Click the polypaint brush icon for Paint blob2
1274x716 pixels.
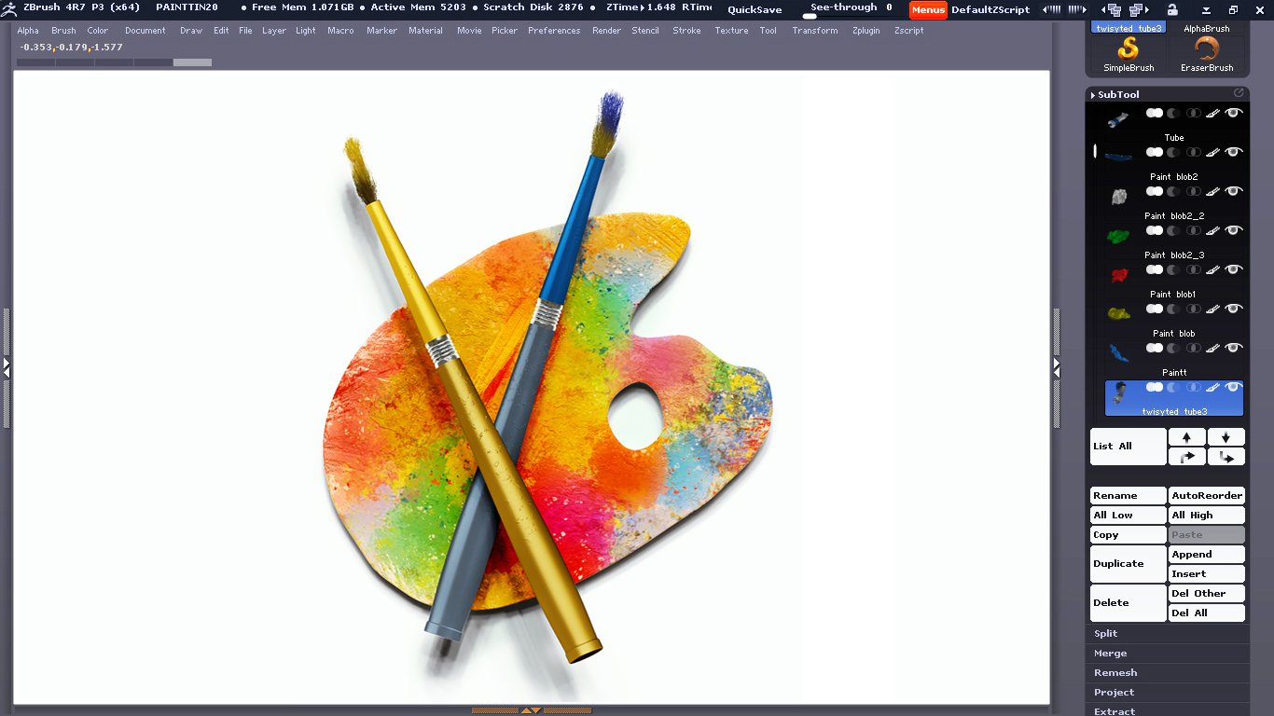pos(1212,152)
